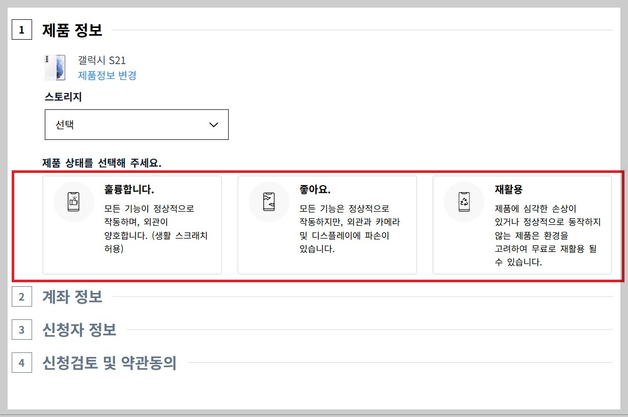Click the 제품정보 변경 link
This screenshot has width=628, height=417.
(x=107, y=75)
